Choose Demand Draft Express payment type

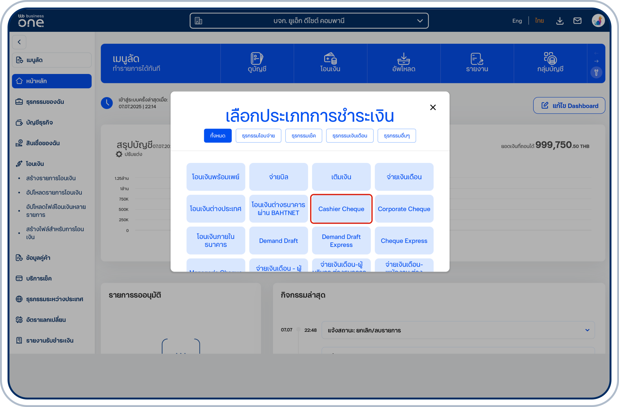click(341, 241)
